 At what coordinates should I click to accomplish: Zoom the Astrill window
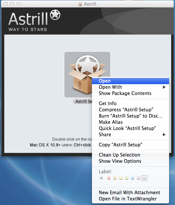tap(19, 4)
